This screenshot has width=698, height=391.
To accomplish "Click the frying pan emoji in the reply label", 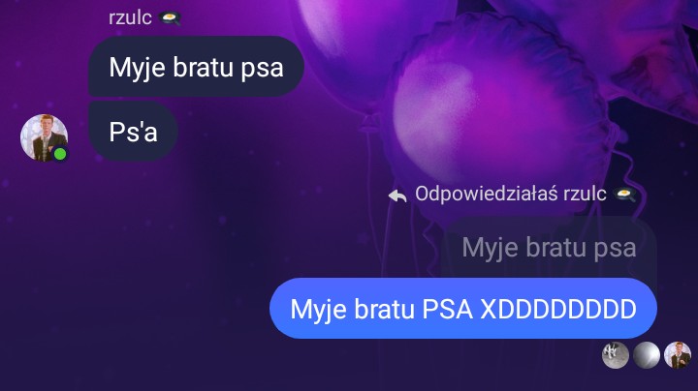I will pos(624,195).
